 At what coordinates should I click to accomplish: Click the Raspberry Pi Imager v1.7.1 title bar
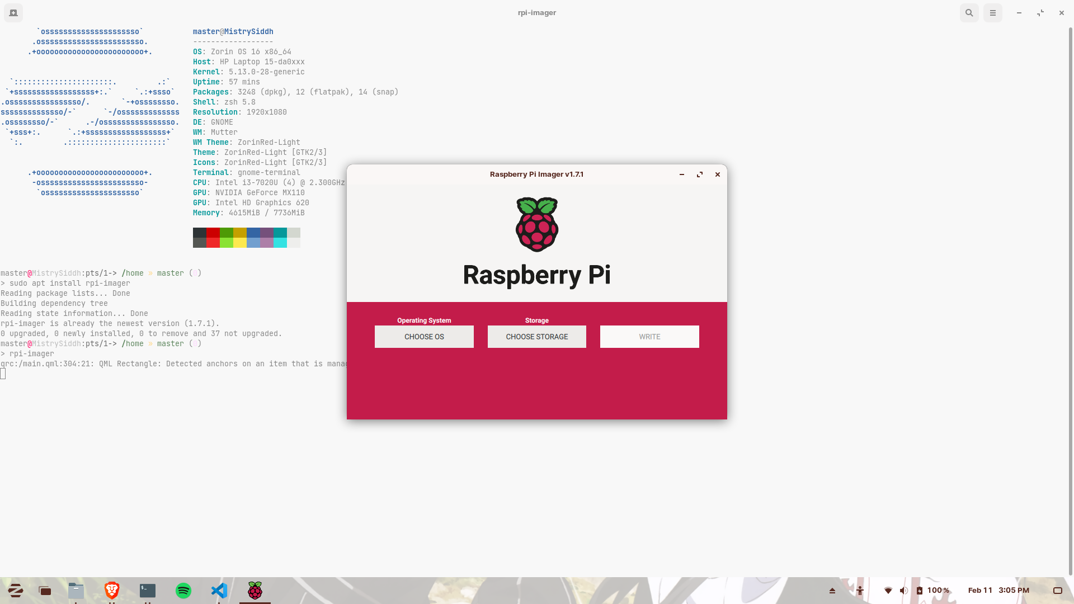pyautogui.click(x=537, y=174)
